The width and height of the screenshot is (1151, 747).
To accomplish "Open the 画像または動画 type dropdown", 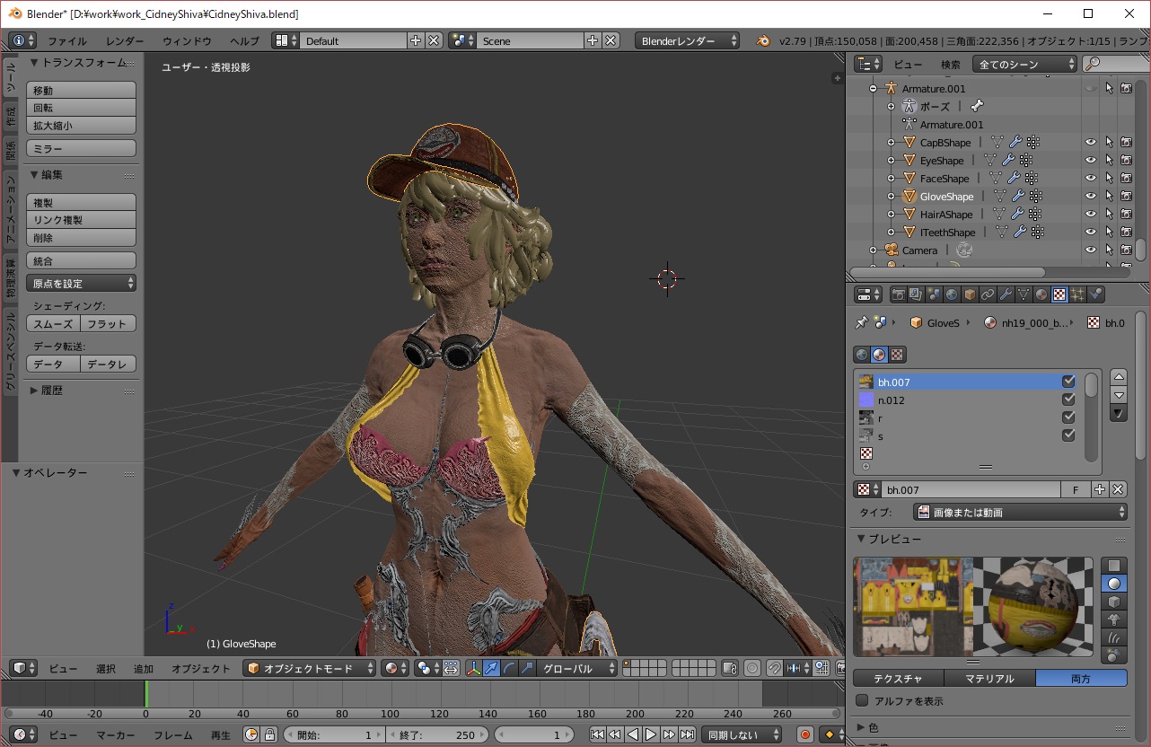I will pyautogui.click(x=1020, y=512).
